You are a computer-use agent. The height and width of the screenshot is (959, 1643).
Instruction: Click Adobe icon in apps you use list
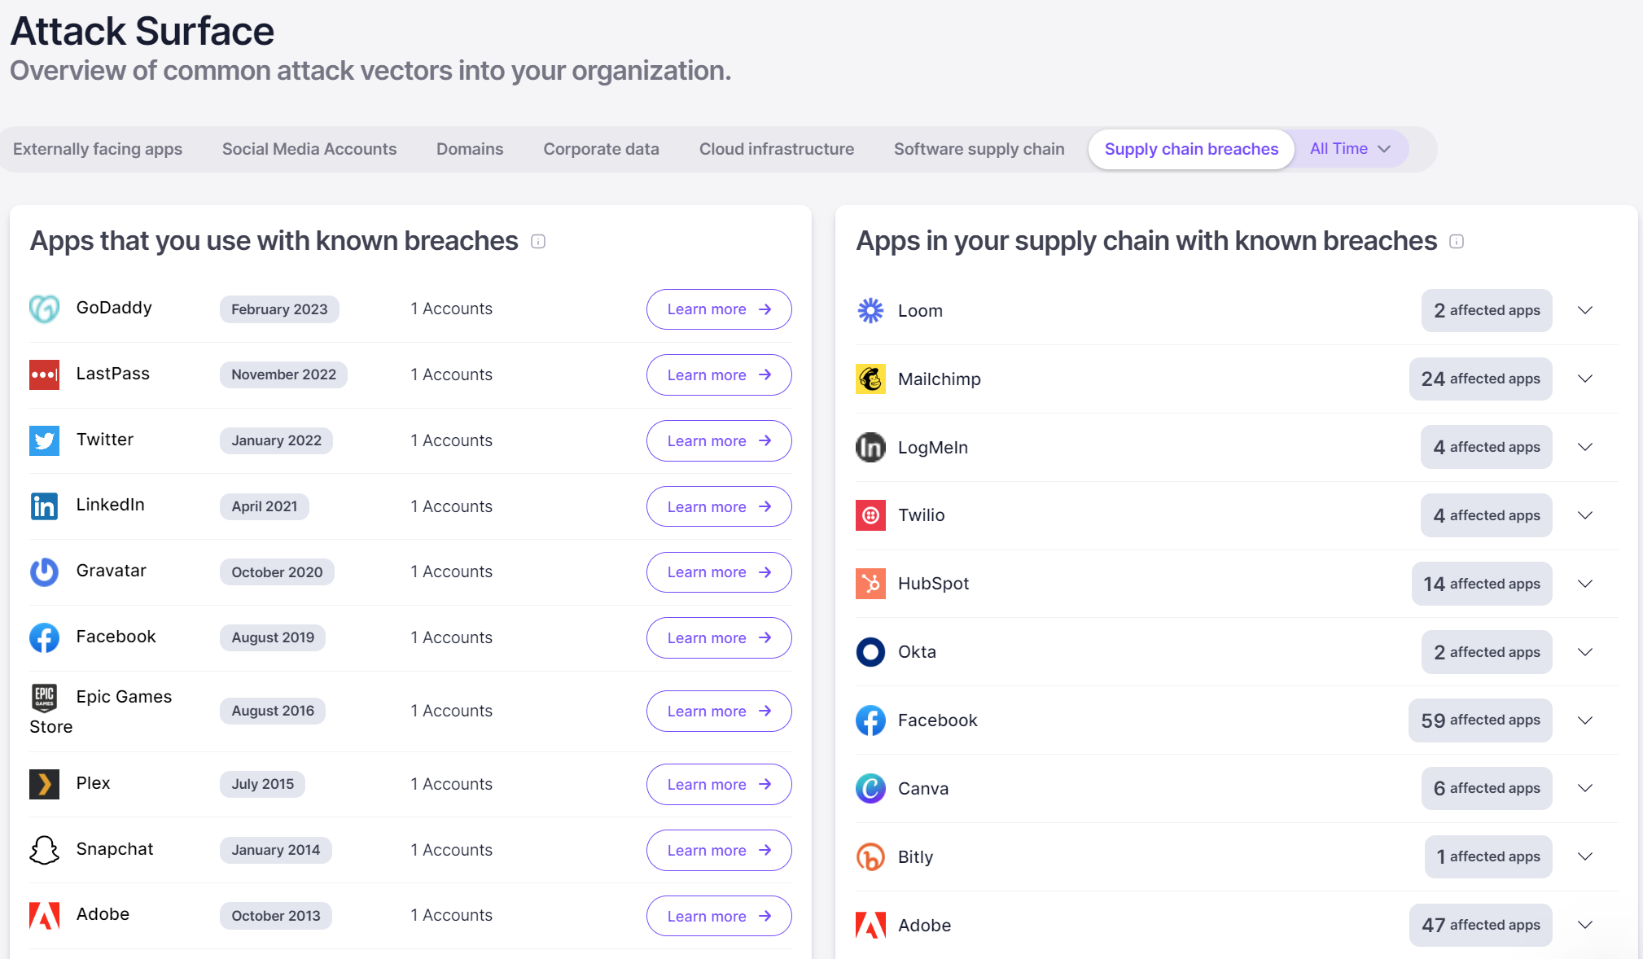pyautogui.click(x=44, y=915)
